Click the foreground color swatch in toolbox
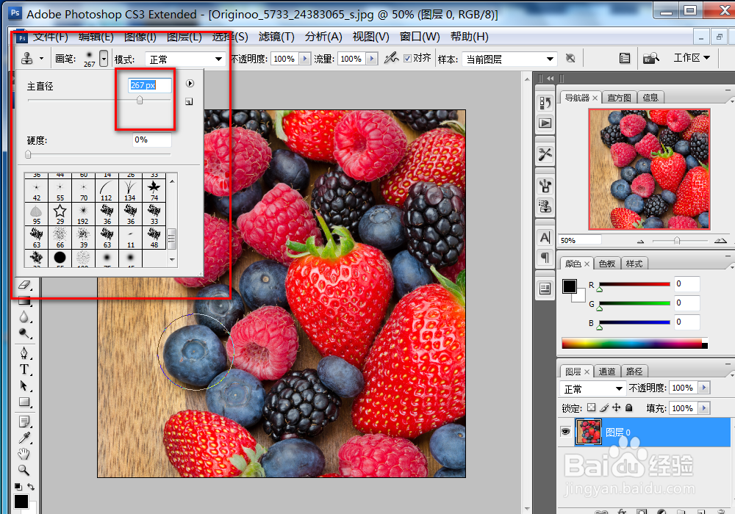 click(21, 502)
